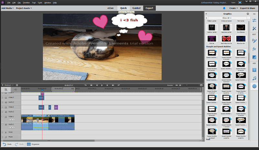Open the File menu

[9, 3]
